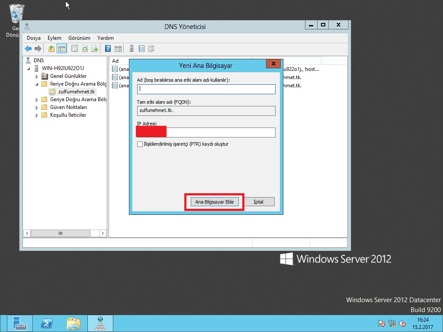Click the New Zone copies toolbar icon
443x332 pixels.
pos(151,48)
